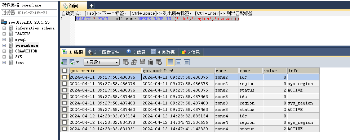
Task: Expand the information_schema database node
Action: click(x=4, y=28)
